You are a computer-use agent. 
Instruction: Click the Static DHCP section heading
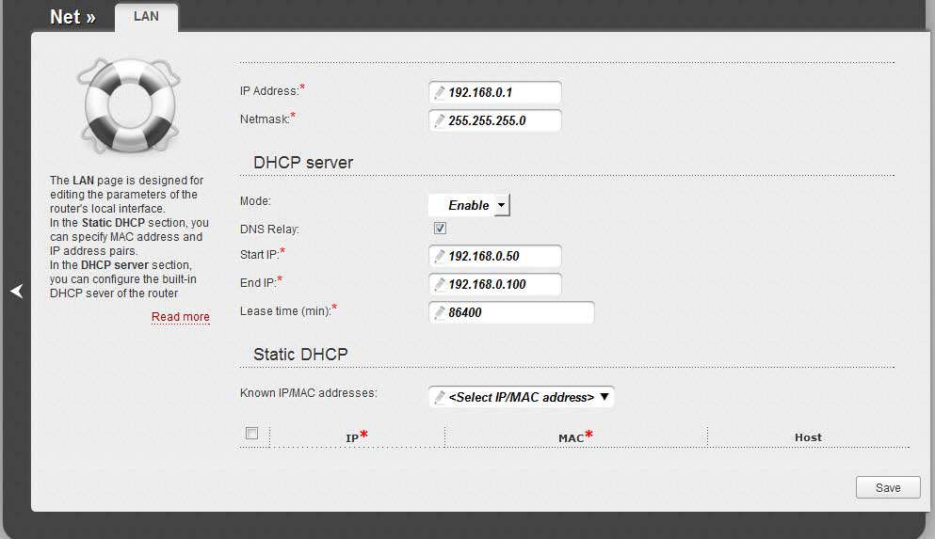(300, 355)
